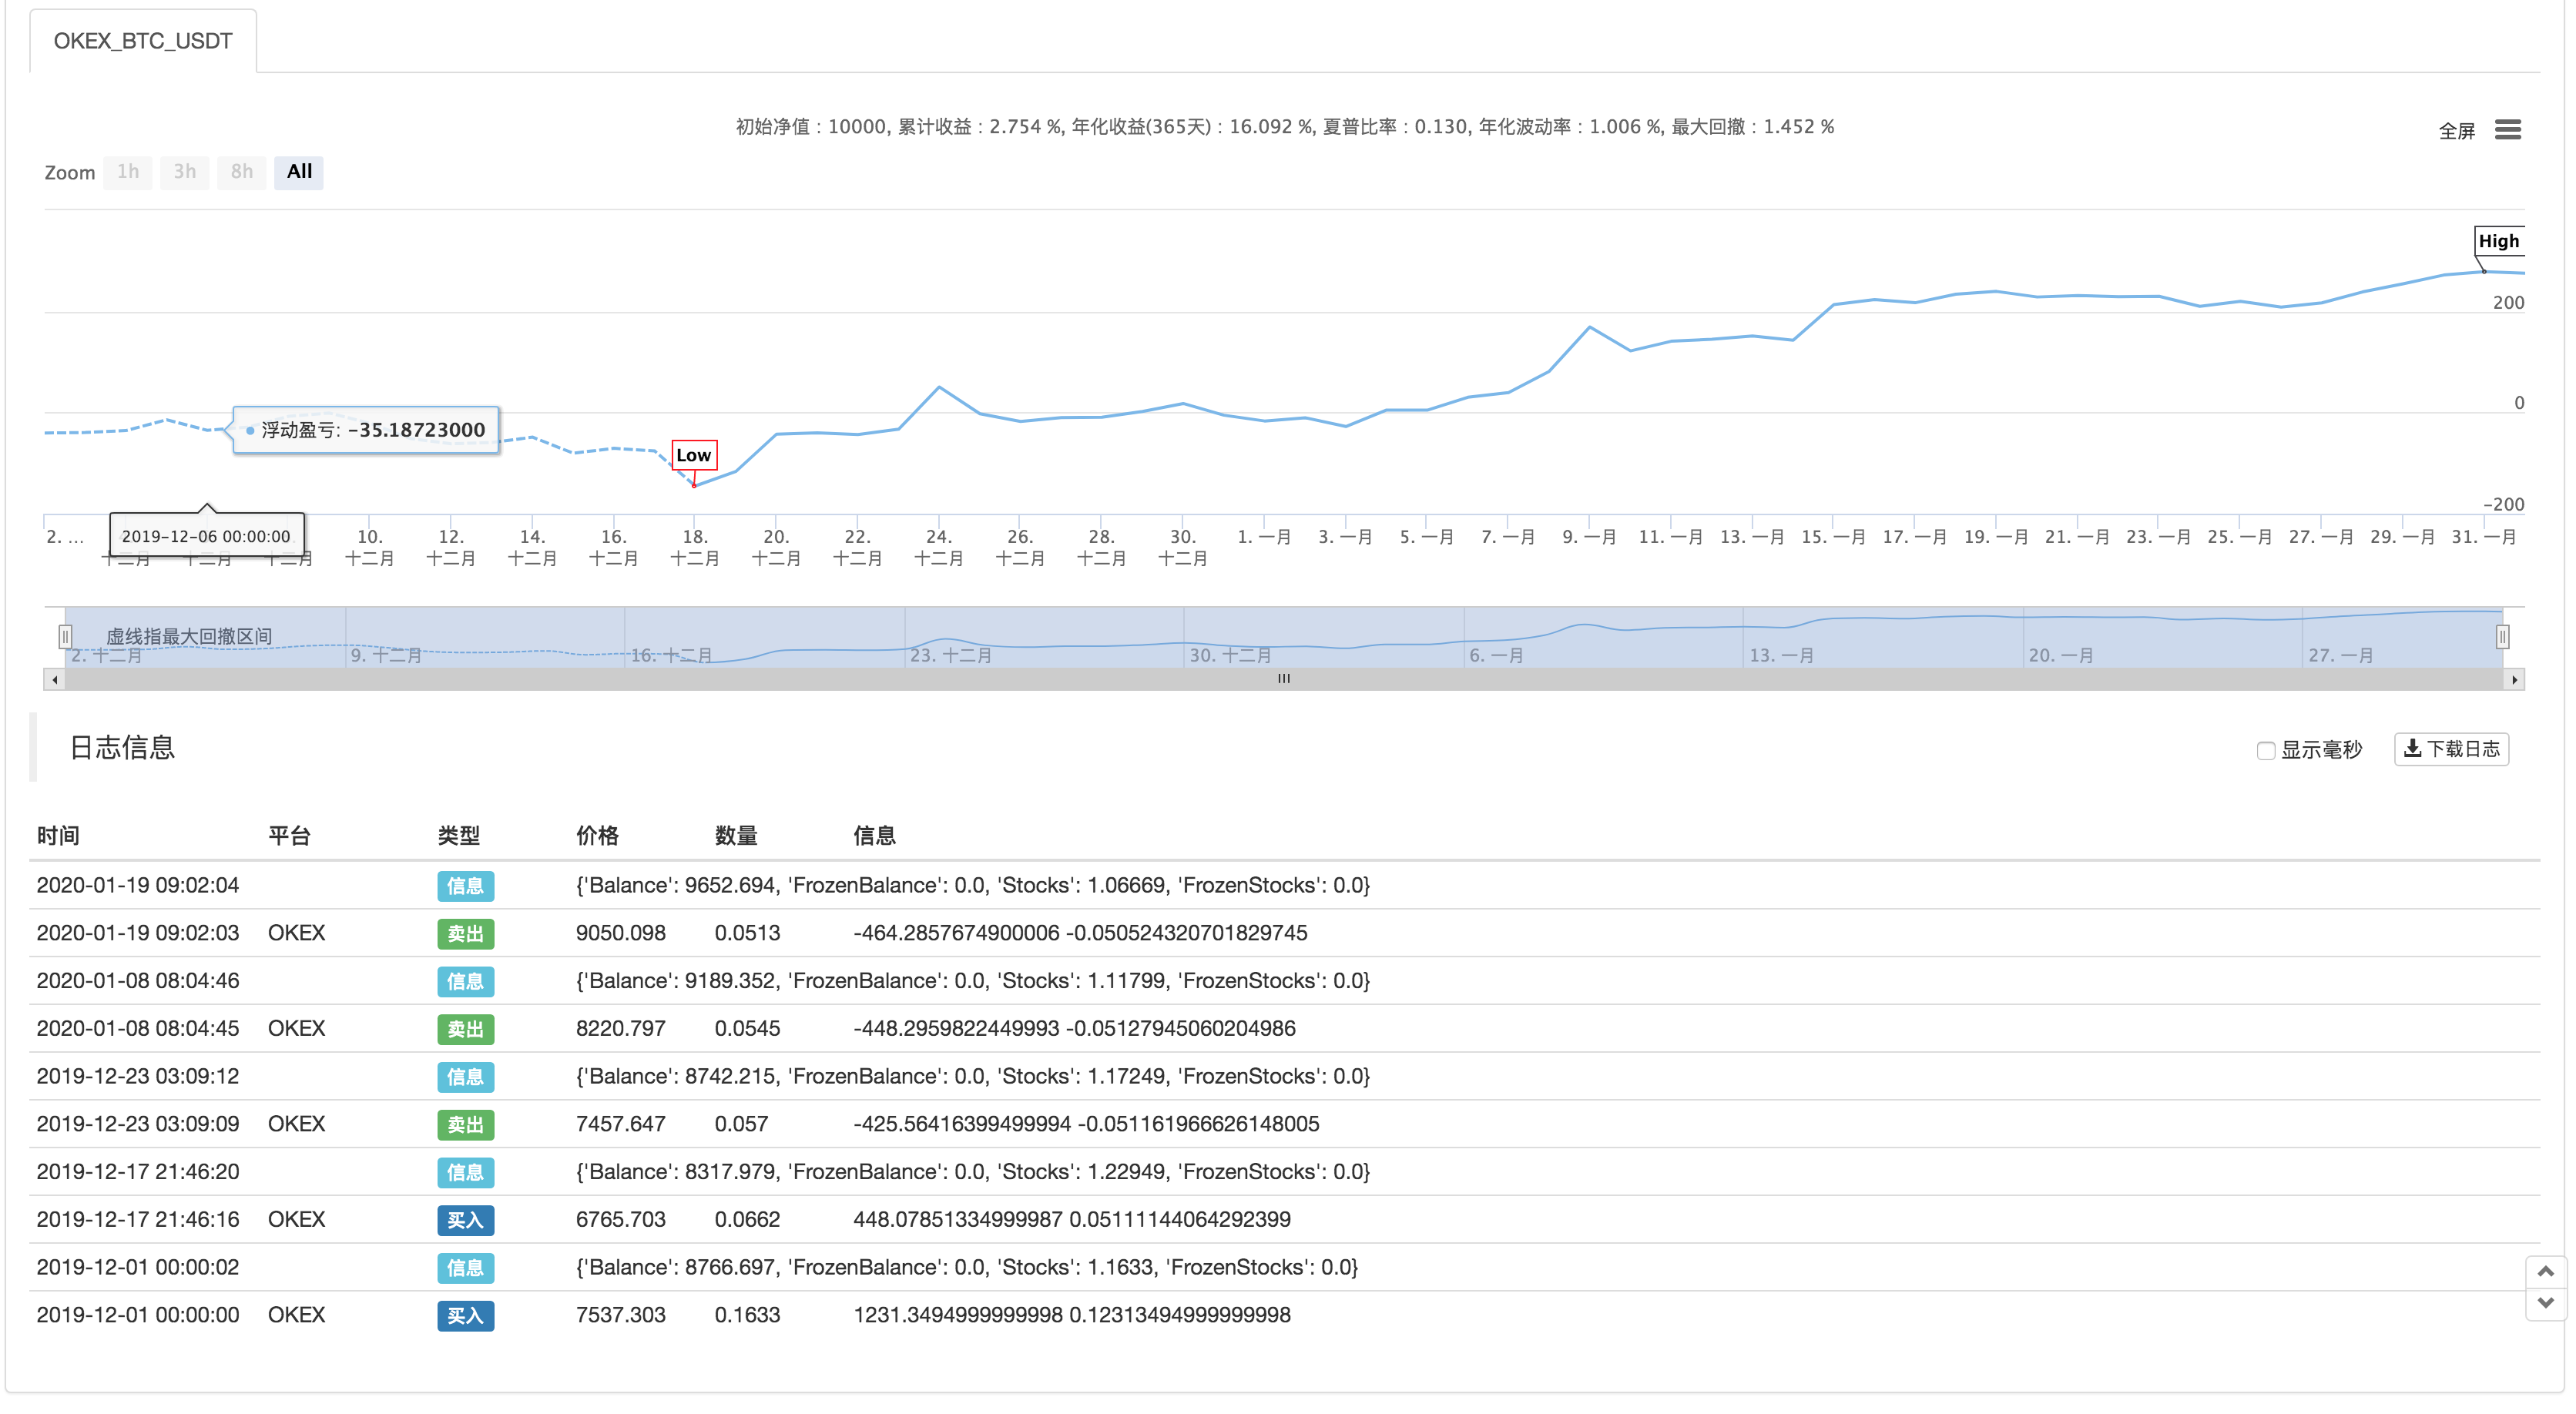This screenshot has height=1414, width=2576.
Task: Click the 24. 十二月 x-axis label
Action: click(938, 547)
